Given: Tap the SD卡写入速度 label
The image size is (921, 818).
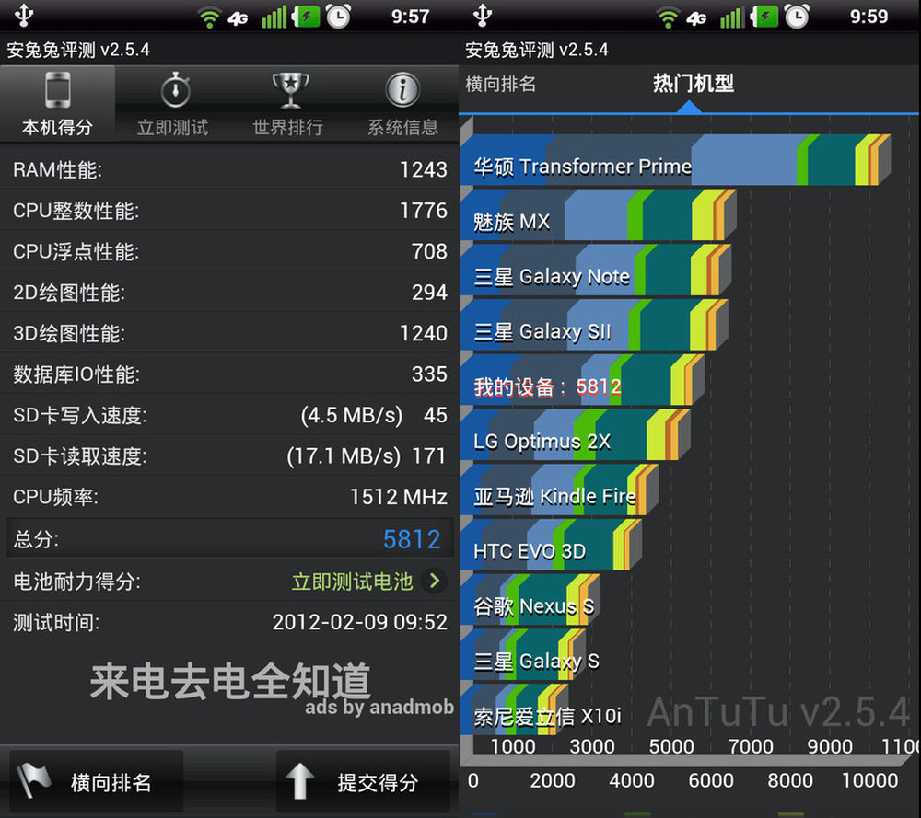Looking at the screenshot, I should (80, 415).
